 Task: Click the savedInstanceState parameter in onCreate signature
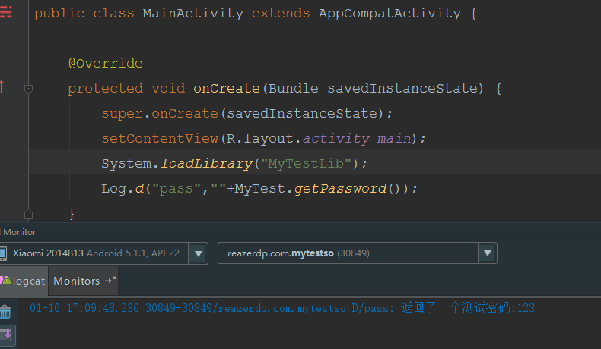click(x=402, y=89)
